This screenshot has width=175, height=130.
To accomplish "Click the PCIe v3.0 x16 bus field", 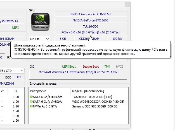I will click(91, 32).
